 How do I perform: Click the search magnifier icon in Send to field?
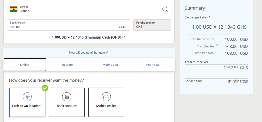(x=165, y=9)
